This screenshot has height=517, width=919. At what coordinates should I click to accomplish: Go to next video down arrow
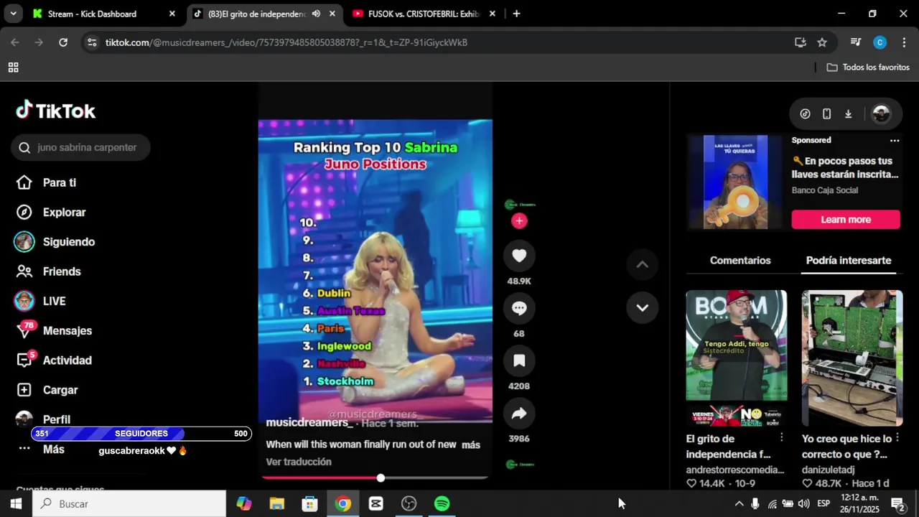[x=642, y=307]
